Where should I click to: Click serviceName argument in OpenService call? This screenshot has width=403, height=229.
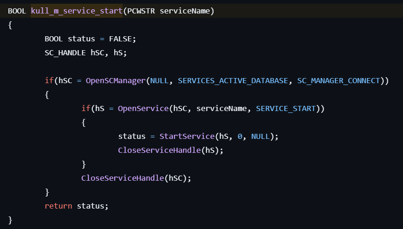(x=221, y=108)
